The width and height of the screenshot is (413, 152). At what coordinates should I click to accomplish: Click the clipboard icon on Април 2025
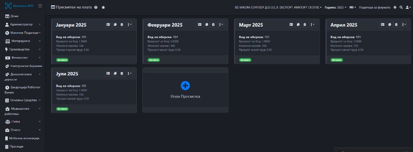(396, 25)
